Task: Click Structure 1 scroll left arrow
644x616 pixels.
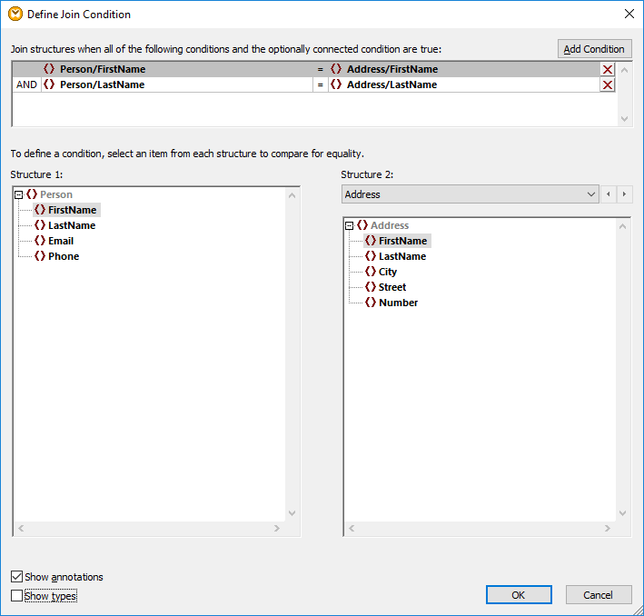Action: click(21, 528)
